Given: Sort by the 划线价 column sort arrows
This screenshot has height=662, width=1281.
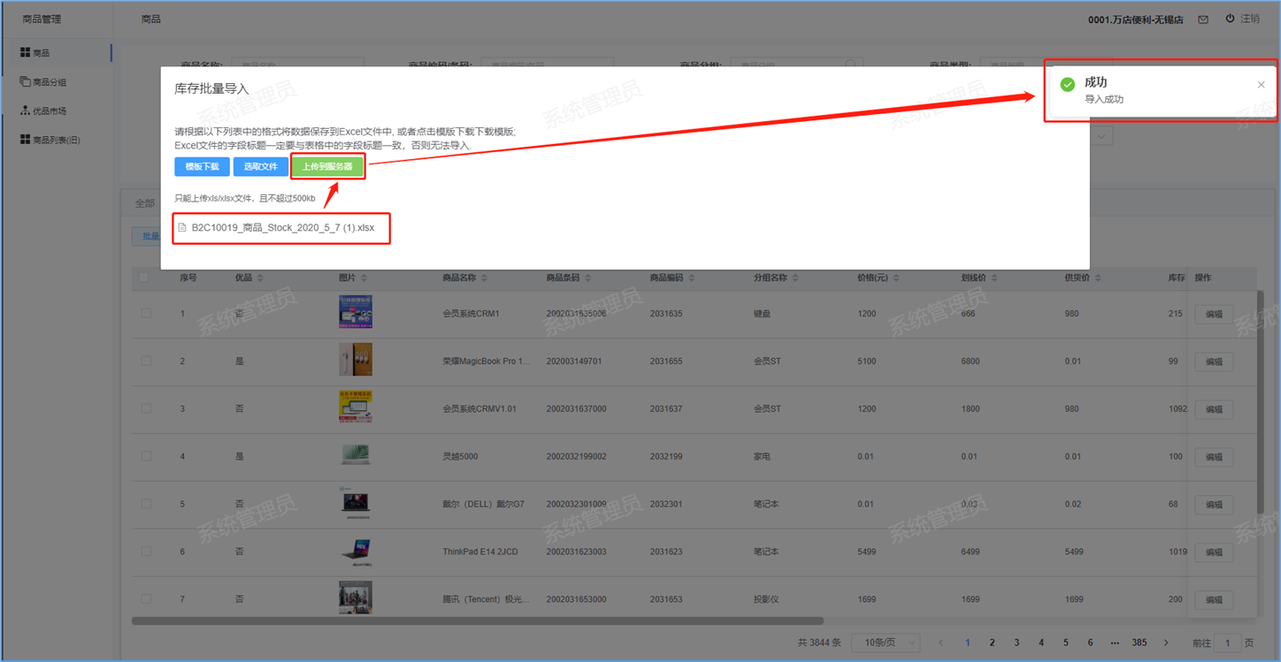Looking at the screenshot, I should tap(994, 278).
